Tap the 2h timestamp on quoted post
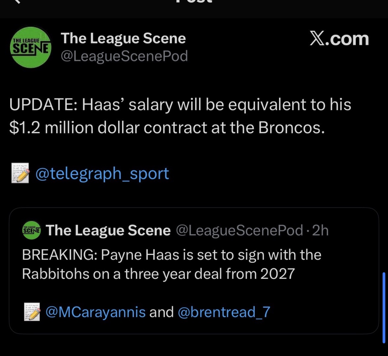This screenshot has height=356, width=388. (320, 230)
